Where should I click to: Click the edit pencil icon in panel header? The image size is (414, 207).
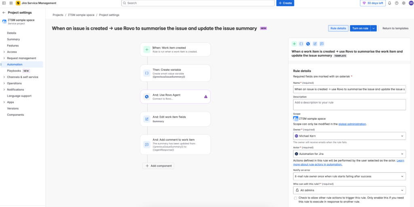315,44
